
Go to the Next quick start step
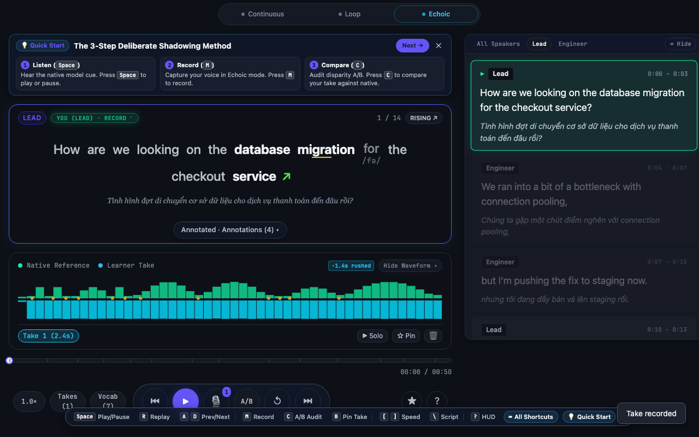click(412, 46)
